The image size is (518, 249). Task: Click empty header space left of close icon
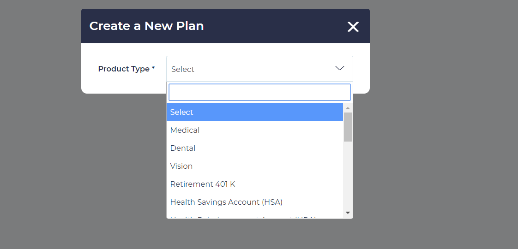277,26
